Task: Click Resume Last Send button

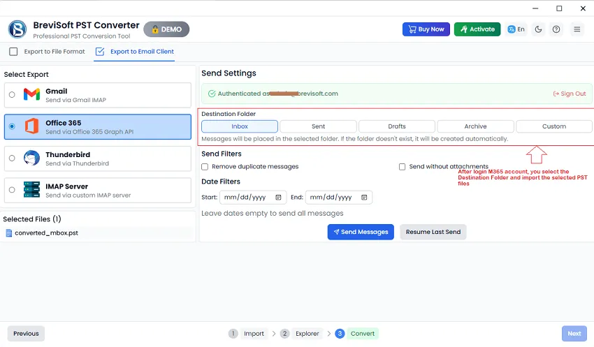Action: click(433, 232)
